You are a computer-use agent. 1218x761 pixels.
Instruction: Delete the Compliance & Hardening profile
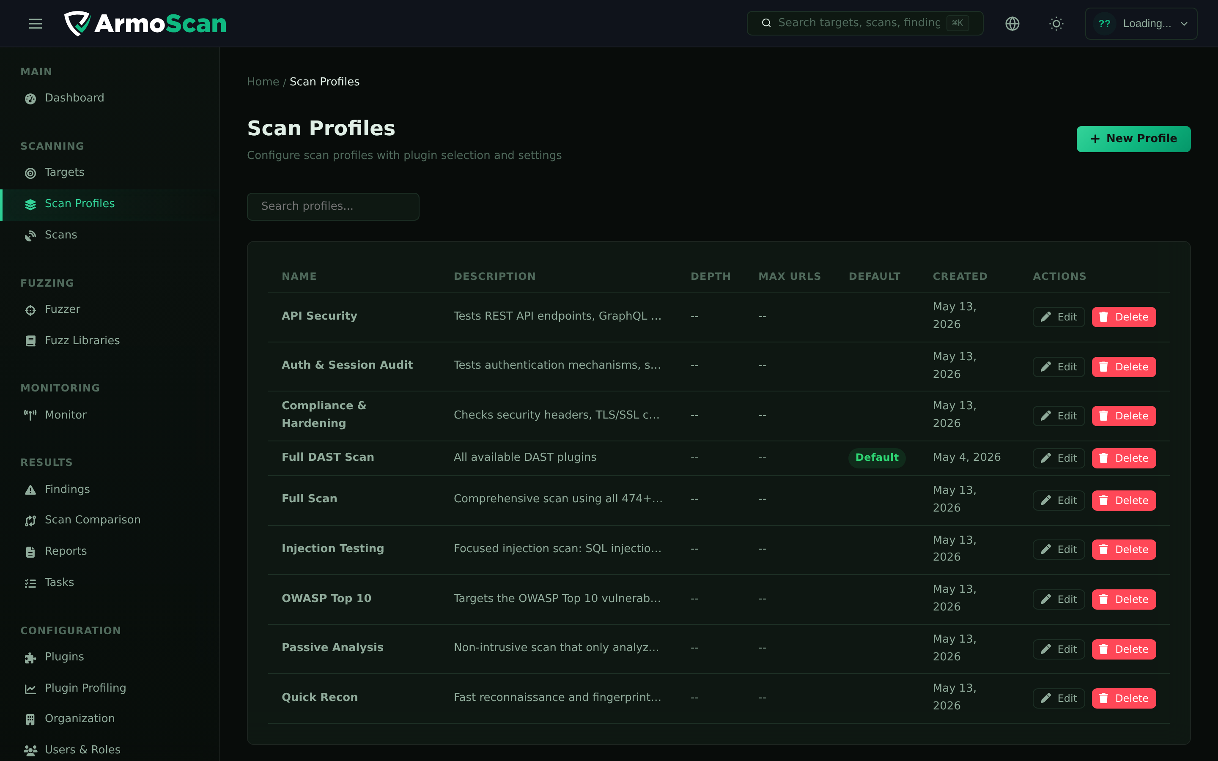(1123, 416)
